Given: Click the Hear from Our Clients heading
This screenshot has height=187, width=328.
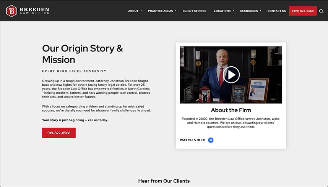Looking at the screenshot, I should click(x=164, y=181).
